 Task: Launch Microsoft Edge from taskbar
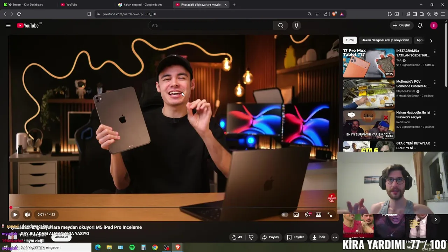pyautogui.click(x=98, y=247)
